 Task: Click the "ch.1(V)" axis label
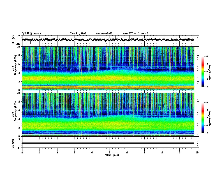click(13, 40)
